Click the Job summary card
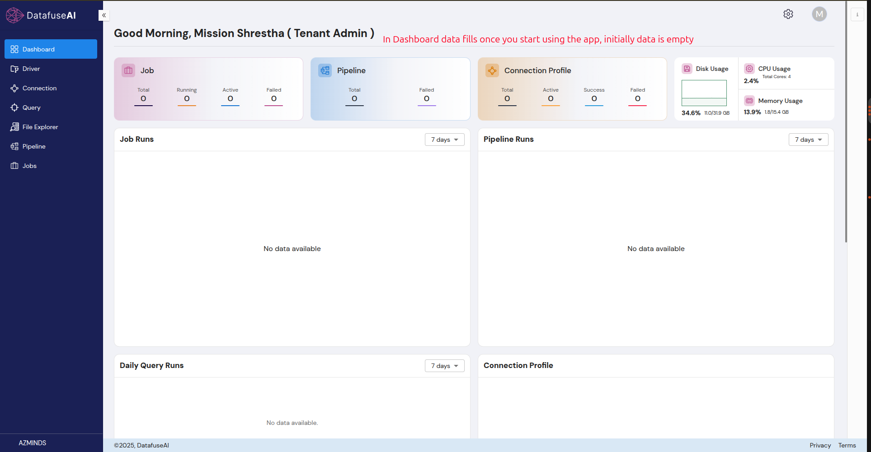Screen dimensions: 871x452 [x=208, y=89]
